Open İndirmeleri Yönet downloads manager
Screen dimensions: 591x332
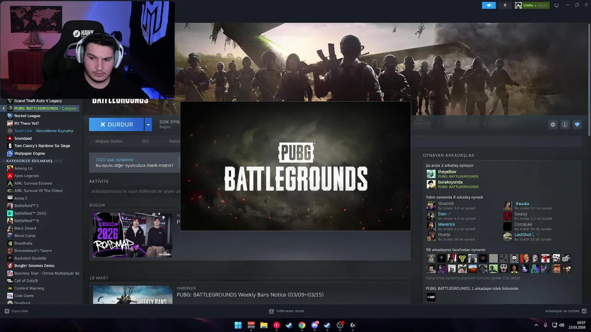(x=287, y=311)
